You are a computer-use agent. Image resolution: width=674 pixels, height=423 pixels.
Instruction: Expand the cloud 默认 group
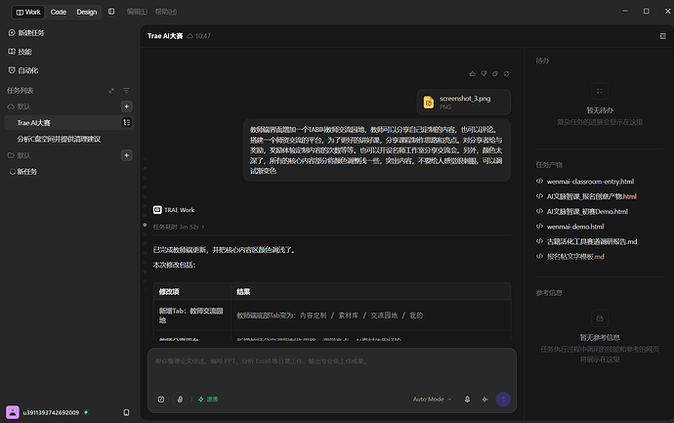tap(19, 106)
